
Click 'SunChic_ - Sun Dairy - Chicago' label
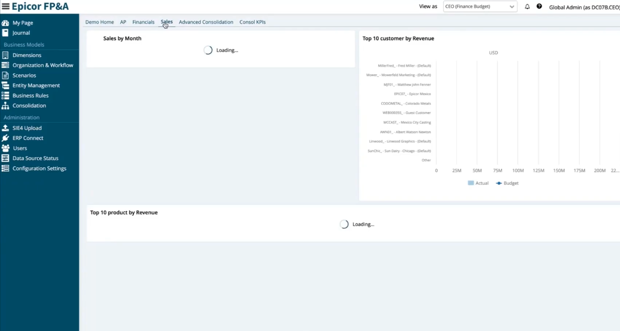click(x=399, y=151)
